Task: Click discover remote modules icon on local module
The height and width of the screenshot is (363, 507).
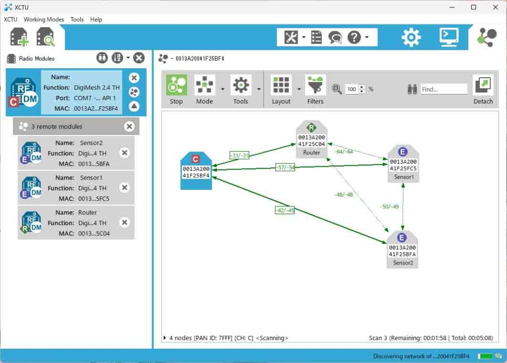Action: pyautogui.click(x=134, y=92)
